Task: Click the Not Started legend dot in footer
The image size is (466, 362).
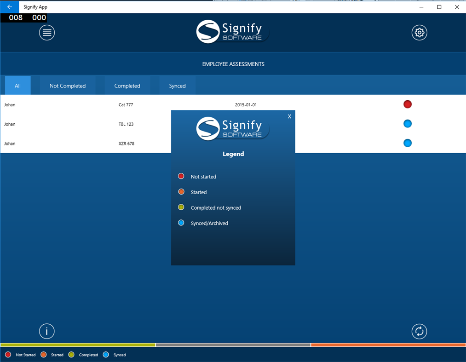Action: 7,355
